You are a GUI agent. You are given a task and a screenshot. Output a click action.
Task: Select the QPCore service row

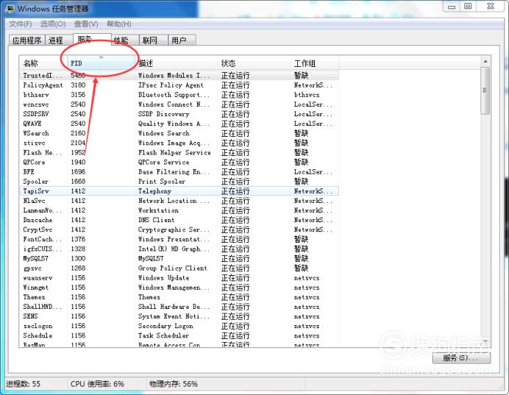click(x=179, y=163)
